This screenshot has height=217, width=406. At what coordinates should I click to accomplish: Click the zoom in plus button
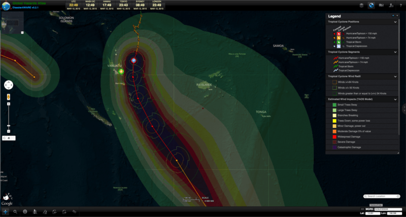click(8, 104)
